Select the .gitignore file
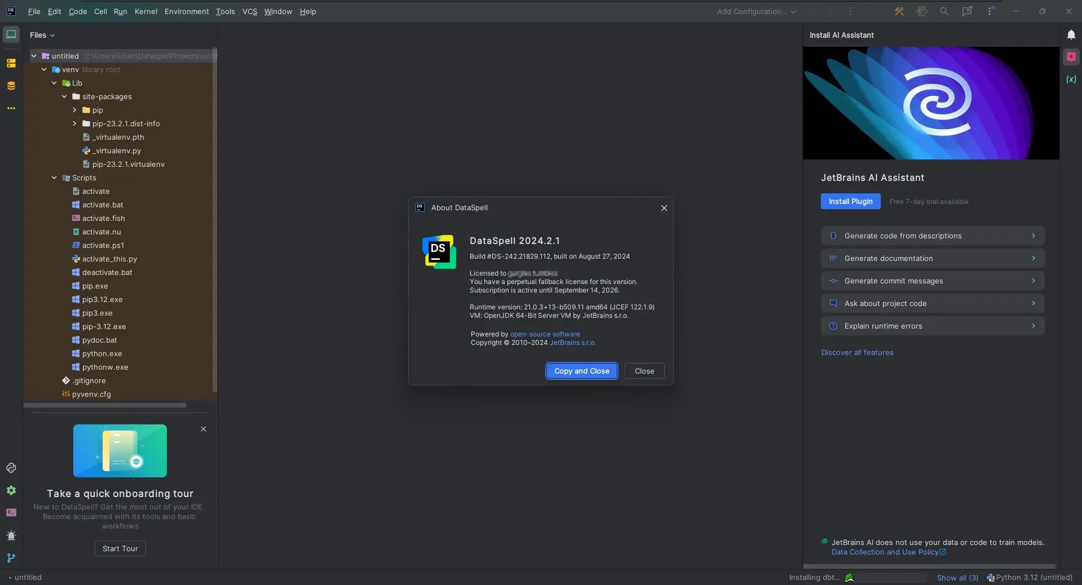This screenshot has width=1082, height=585. (89, 380)
